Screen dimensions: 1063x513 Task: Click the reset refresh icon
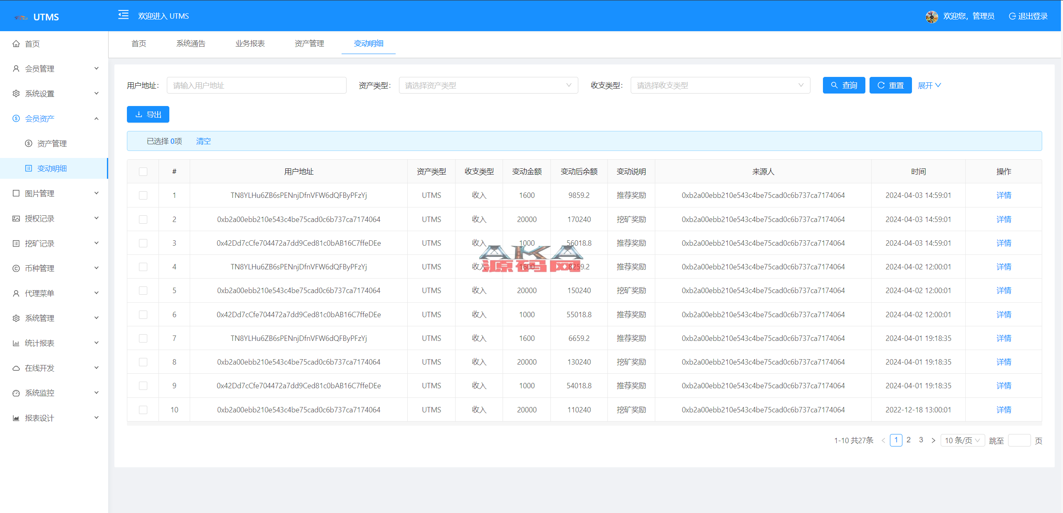tap(881, 85)
